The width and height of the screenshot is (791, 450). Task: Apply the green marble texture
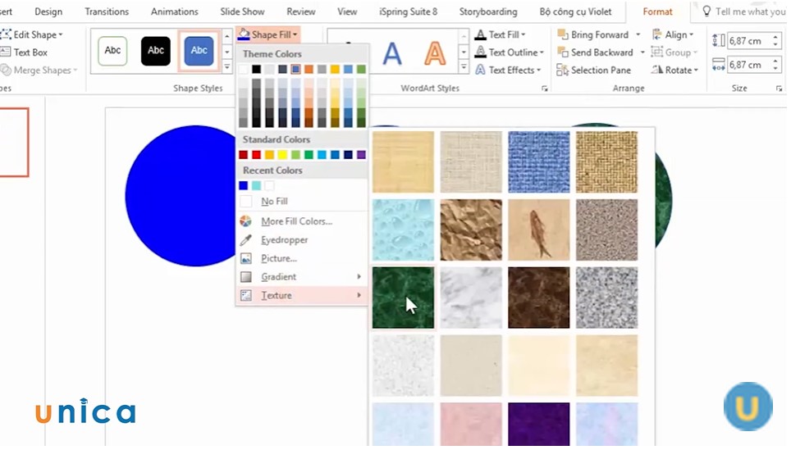pyautogui.click(x=403, y=298)
